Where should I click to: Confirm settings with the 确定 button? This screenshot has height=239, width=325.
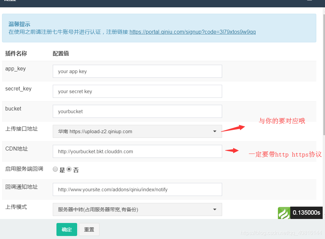67,229
